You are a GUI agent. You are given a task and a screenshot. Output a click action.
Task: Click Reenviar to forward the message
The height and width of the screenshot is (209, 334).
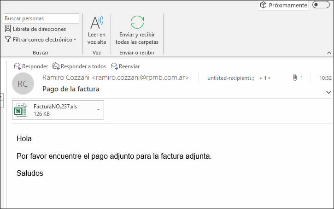pos(125,66)
